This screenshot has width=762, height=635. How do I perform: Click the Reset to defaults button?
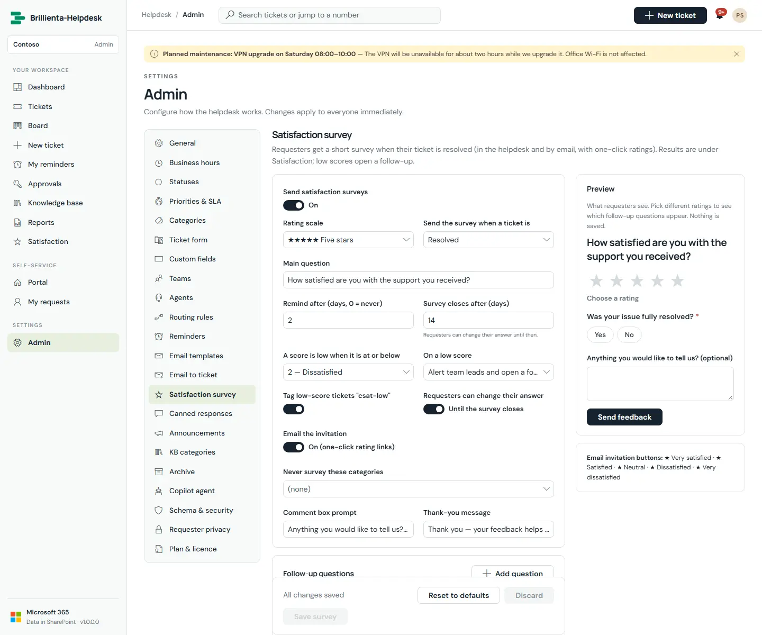pyautogui.click(x=459, y=595)
